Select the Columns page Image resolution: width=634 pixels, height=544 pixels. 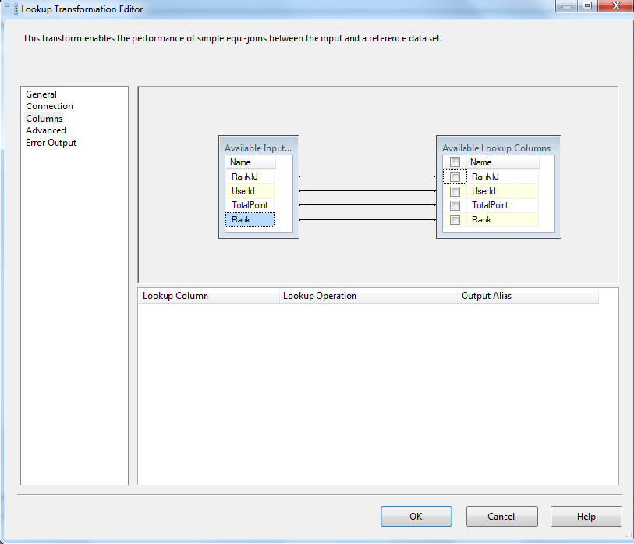click(x=44, y=118)
